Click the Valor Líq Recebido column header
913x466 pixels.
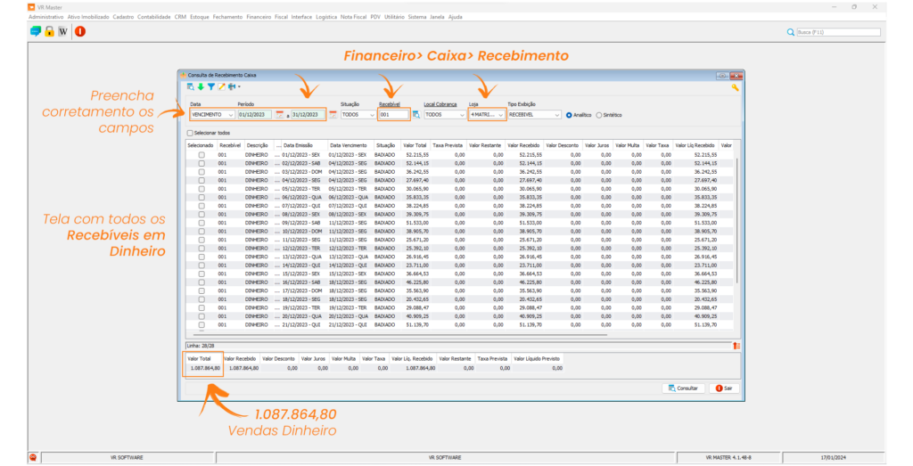coord(695,145)
